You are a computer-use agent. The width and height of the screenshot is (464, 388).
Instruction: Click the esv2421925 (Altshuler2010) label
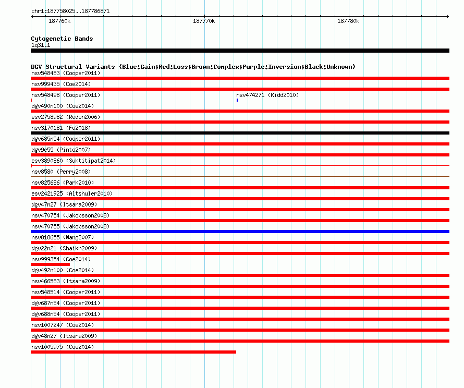(72, 193)
